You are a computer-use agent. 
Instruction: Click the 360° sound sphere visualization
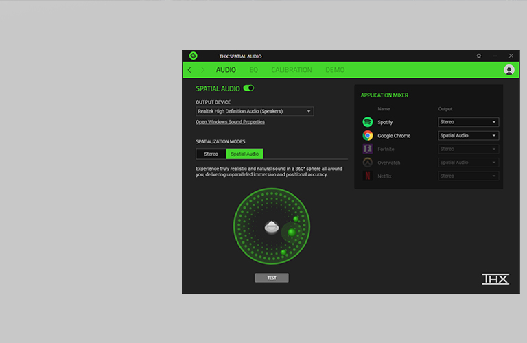(x=272, y=226)
